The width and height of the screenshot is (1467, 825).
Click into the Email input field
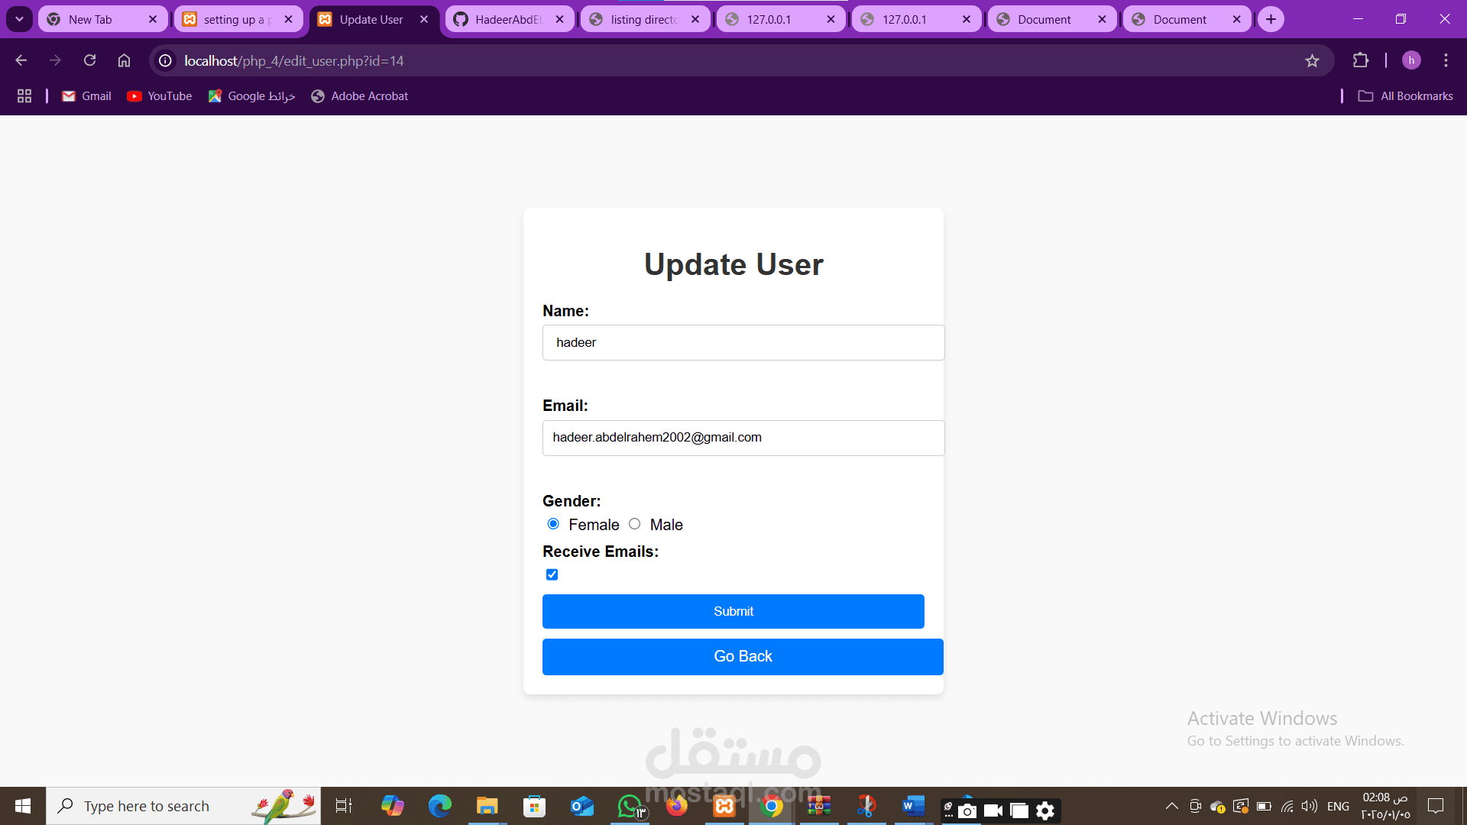pos(743,438)
